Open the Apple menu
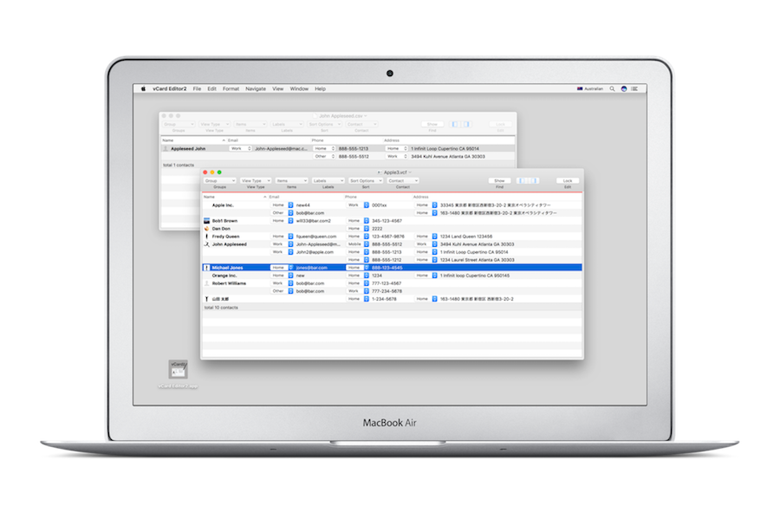The image size is (780, 512). click(143, 89)
